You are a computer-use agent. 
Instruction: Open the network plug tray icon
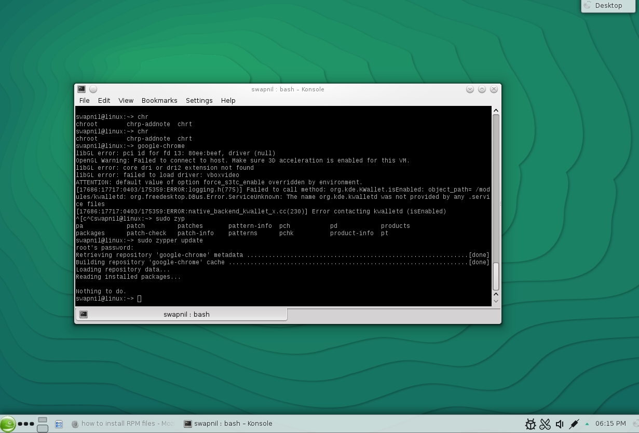(x=574, y=424)
